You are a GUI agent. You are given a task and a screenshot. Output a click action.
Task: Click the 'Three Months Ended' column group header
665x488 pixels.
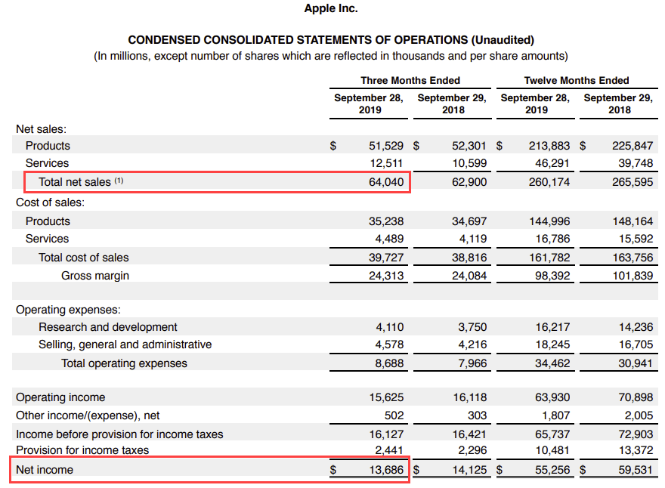(x=410, y=80)
